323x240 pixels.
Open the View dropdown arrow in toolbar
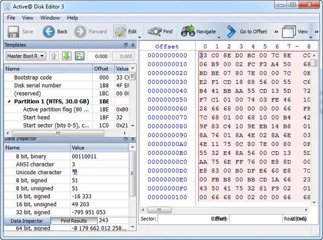point(311,37)
